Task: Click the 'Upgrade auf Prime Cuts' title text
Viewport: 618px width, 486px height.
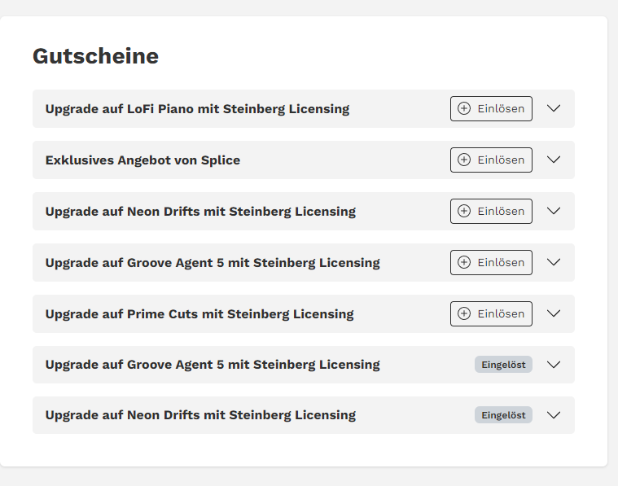Action: point(199,314)
